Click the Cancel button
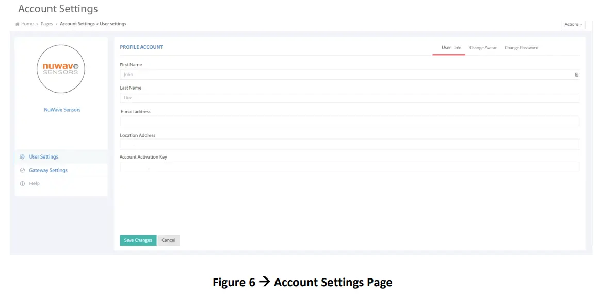The height and width of the screenshot is (296, 600). [168, 240]
